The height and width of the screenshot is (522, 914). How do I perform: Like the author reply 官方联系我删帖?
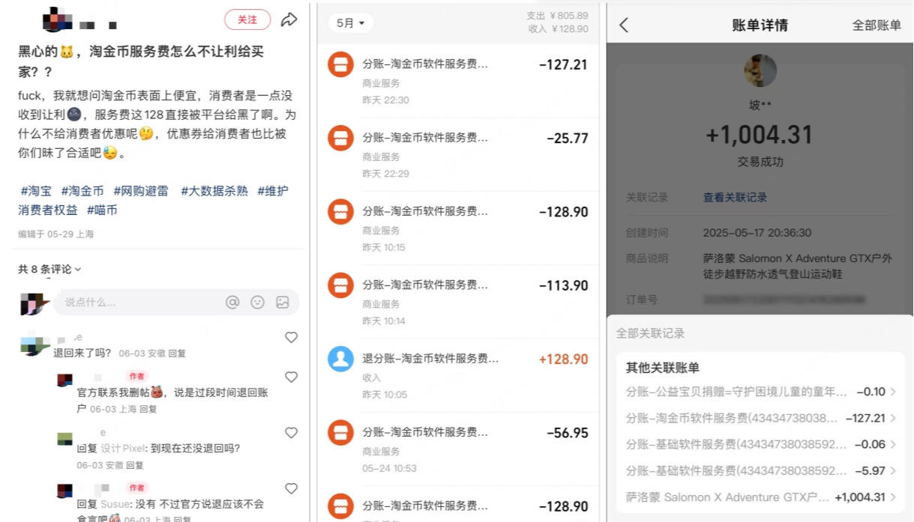click(x=292, y=377)
